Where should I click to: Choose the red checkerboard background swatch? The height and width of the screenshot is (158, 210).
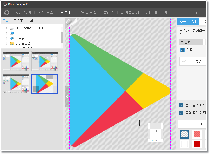(197, 134)
